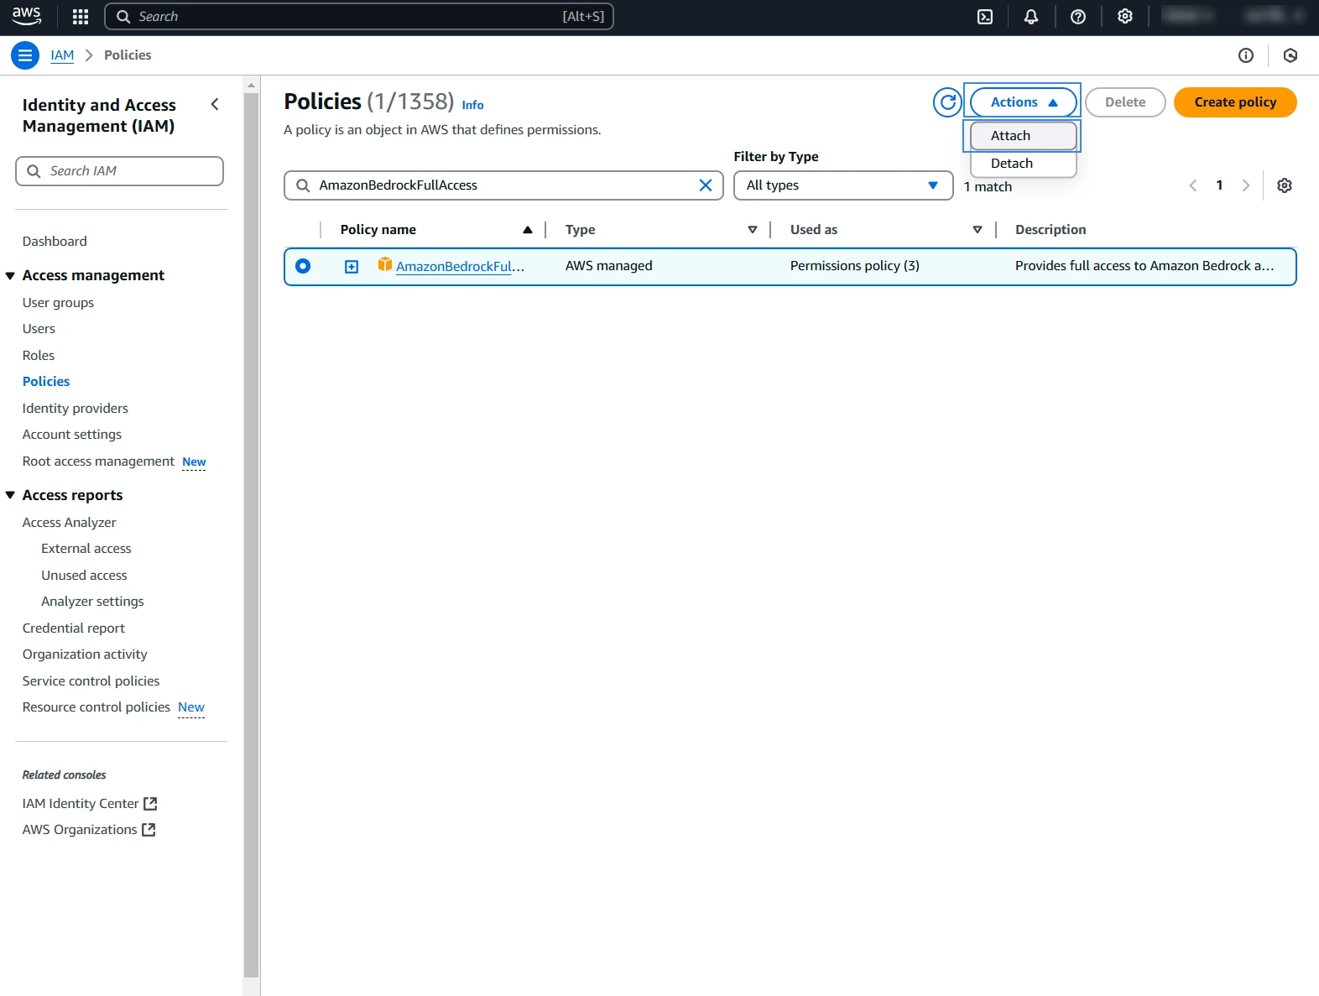The image size is (1319, 996).
Task: Collapse the Access management section
Action: click(10, 276)
